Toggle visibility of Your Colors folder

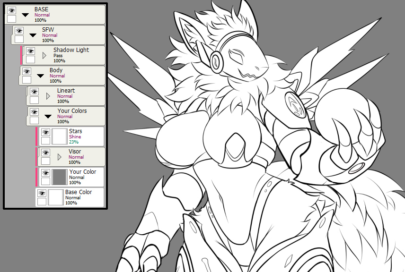tap(35, 112)
